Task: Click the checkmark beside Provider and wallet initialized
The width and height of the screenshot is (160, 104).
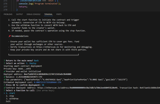Action: pyautogui.click(x=4, y=71)
